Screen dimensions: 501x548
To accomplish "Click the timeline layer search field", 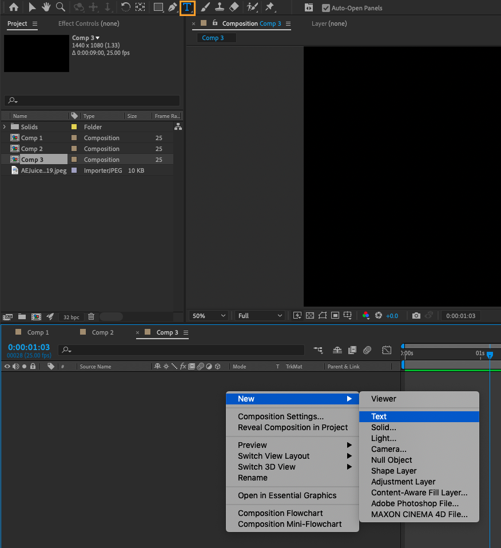I will (181, 350).
